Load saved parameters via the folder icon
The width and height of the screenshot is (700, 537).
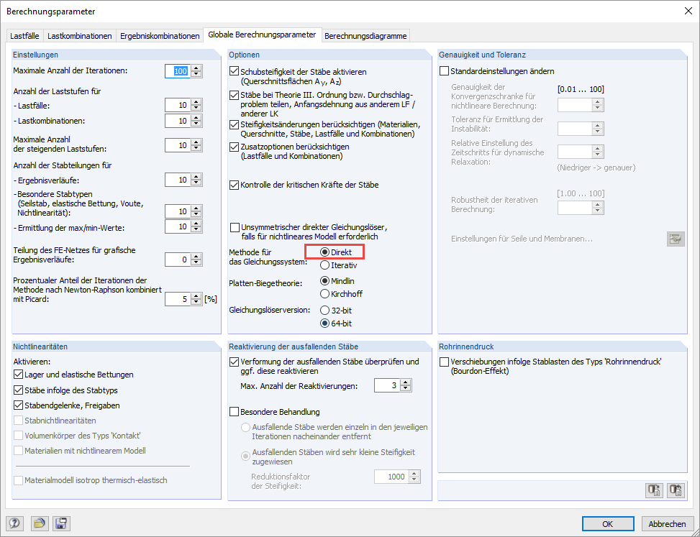[x=40, y=523]
